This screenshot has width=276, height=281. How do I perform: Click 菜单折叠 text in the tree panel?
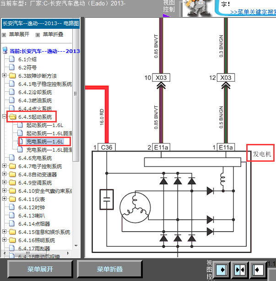pos(53,34)
